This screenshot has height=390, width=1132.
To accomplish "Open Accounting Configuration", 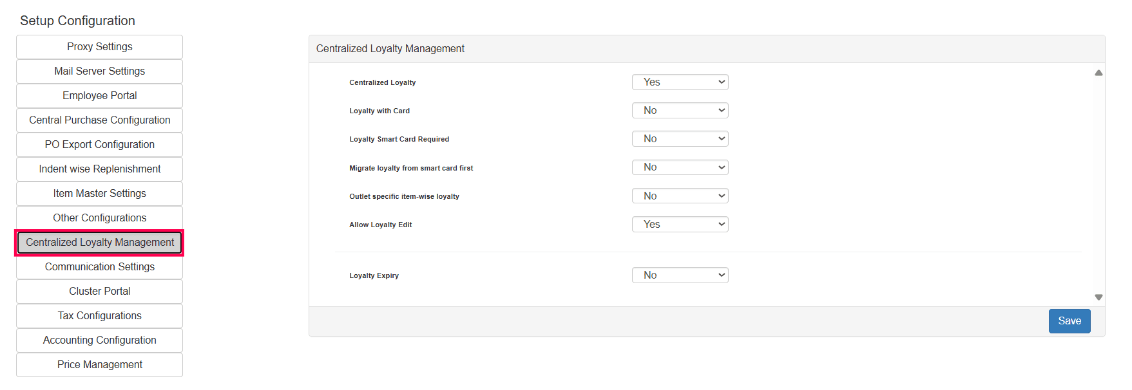I will [x=100, y=340].
